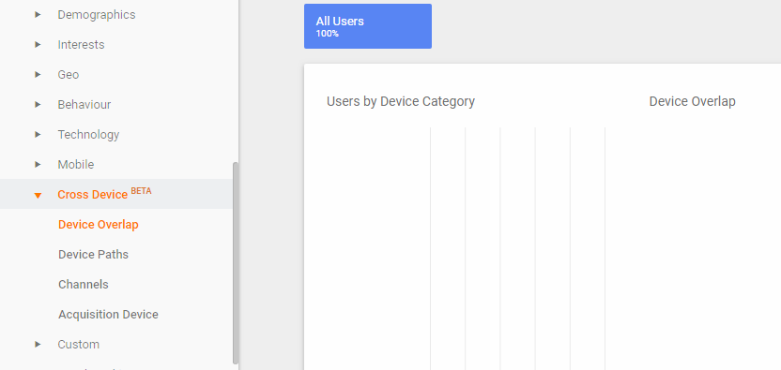Viewport: 781px width, 370px height.
Task: Open the Channels report link
Action: click(x=84, y=284)
